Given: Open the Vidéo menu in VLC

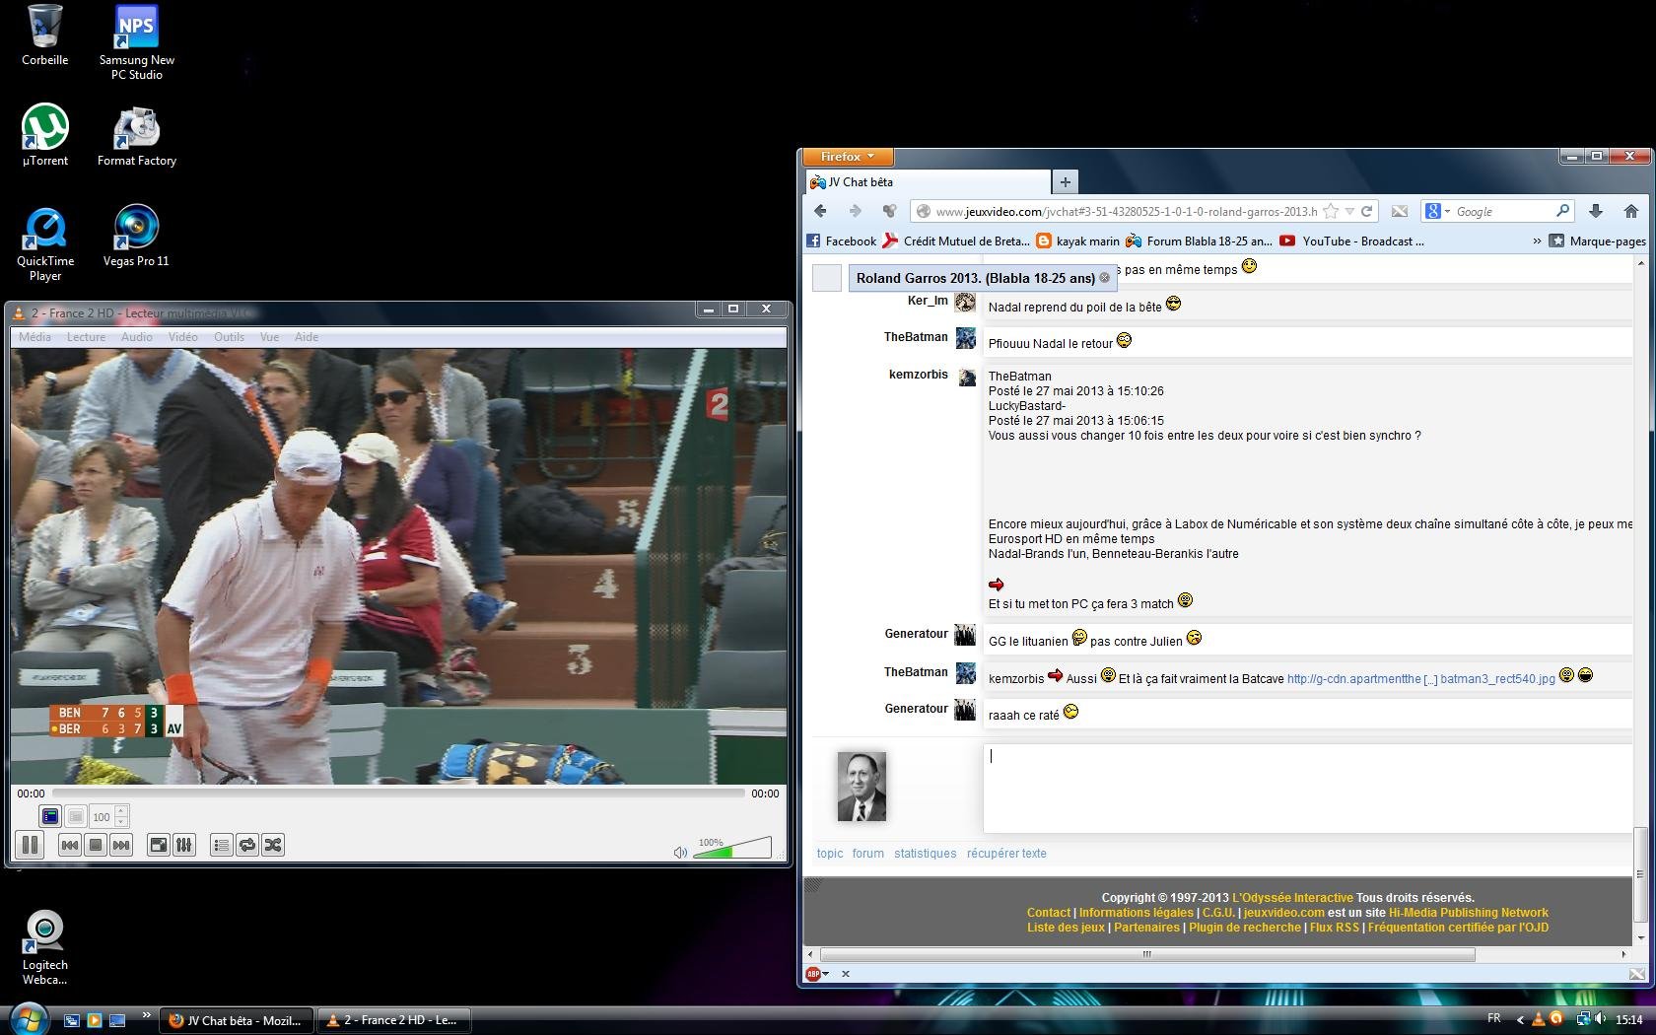Looking at the screenshot, I should tap(182, 337).
